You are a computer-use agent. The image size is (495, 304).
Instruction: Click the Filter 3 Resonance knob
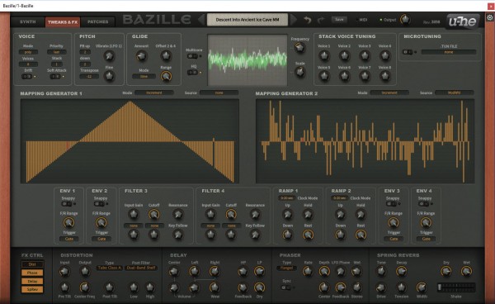click(x=177, y=214)
